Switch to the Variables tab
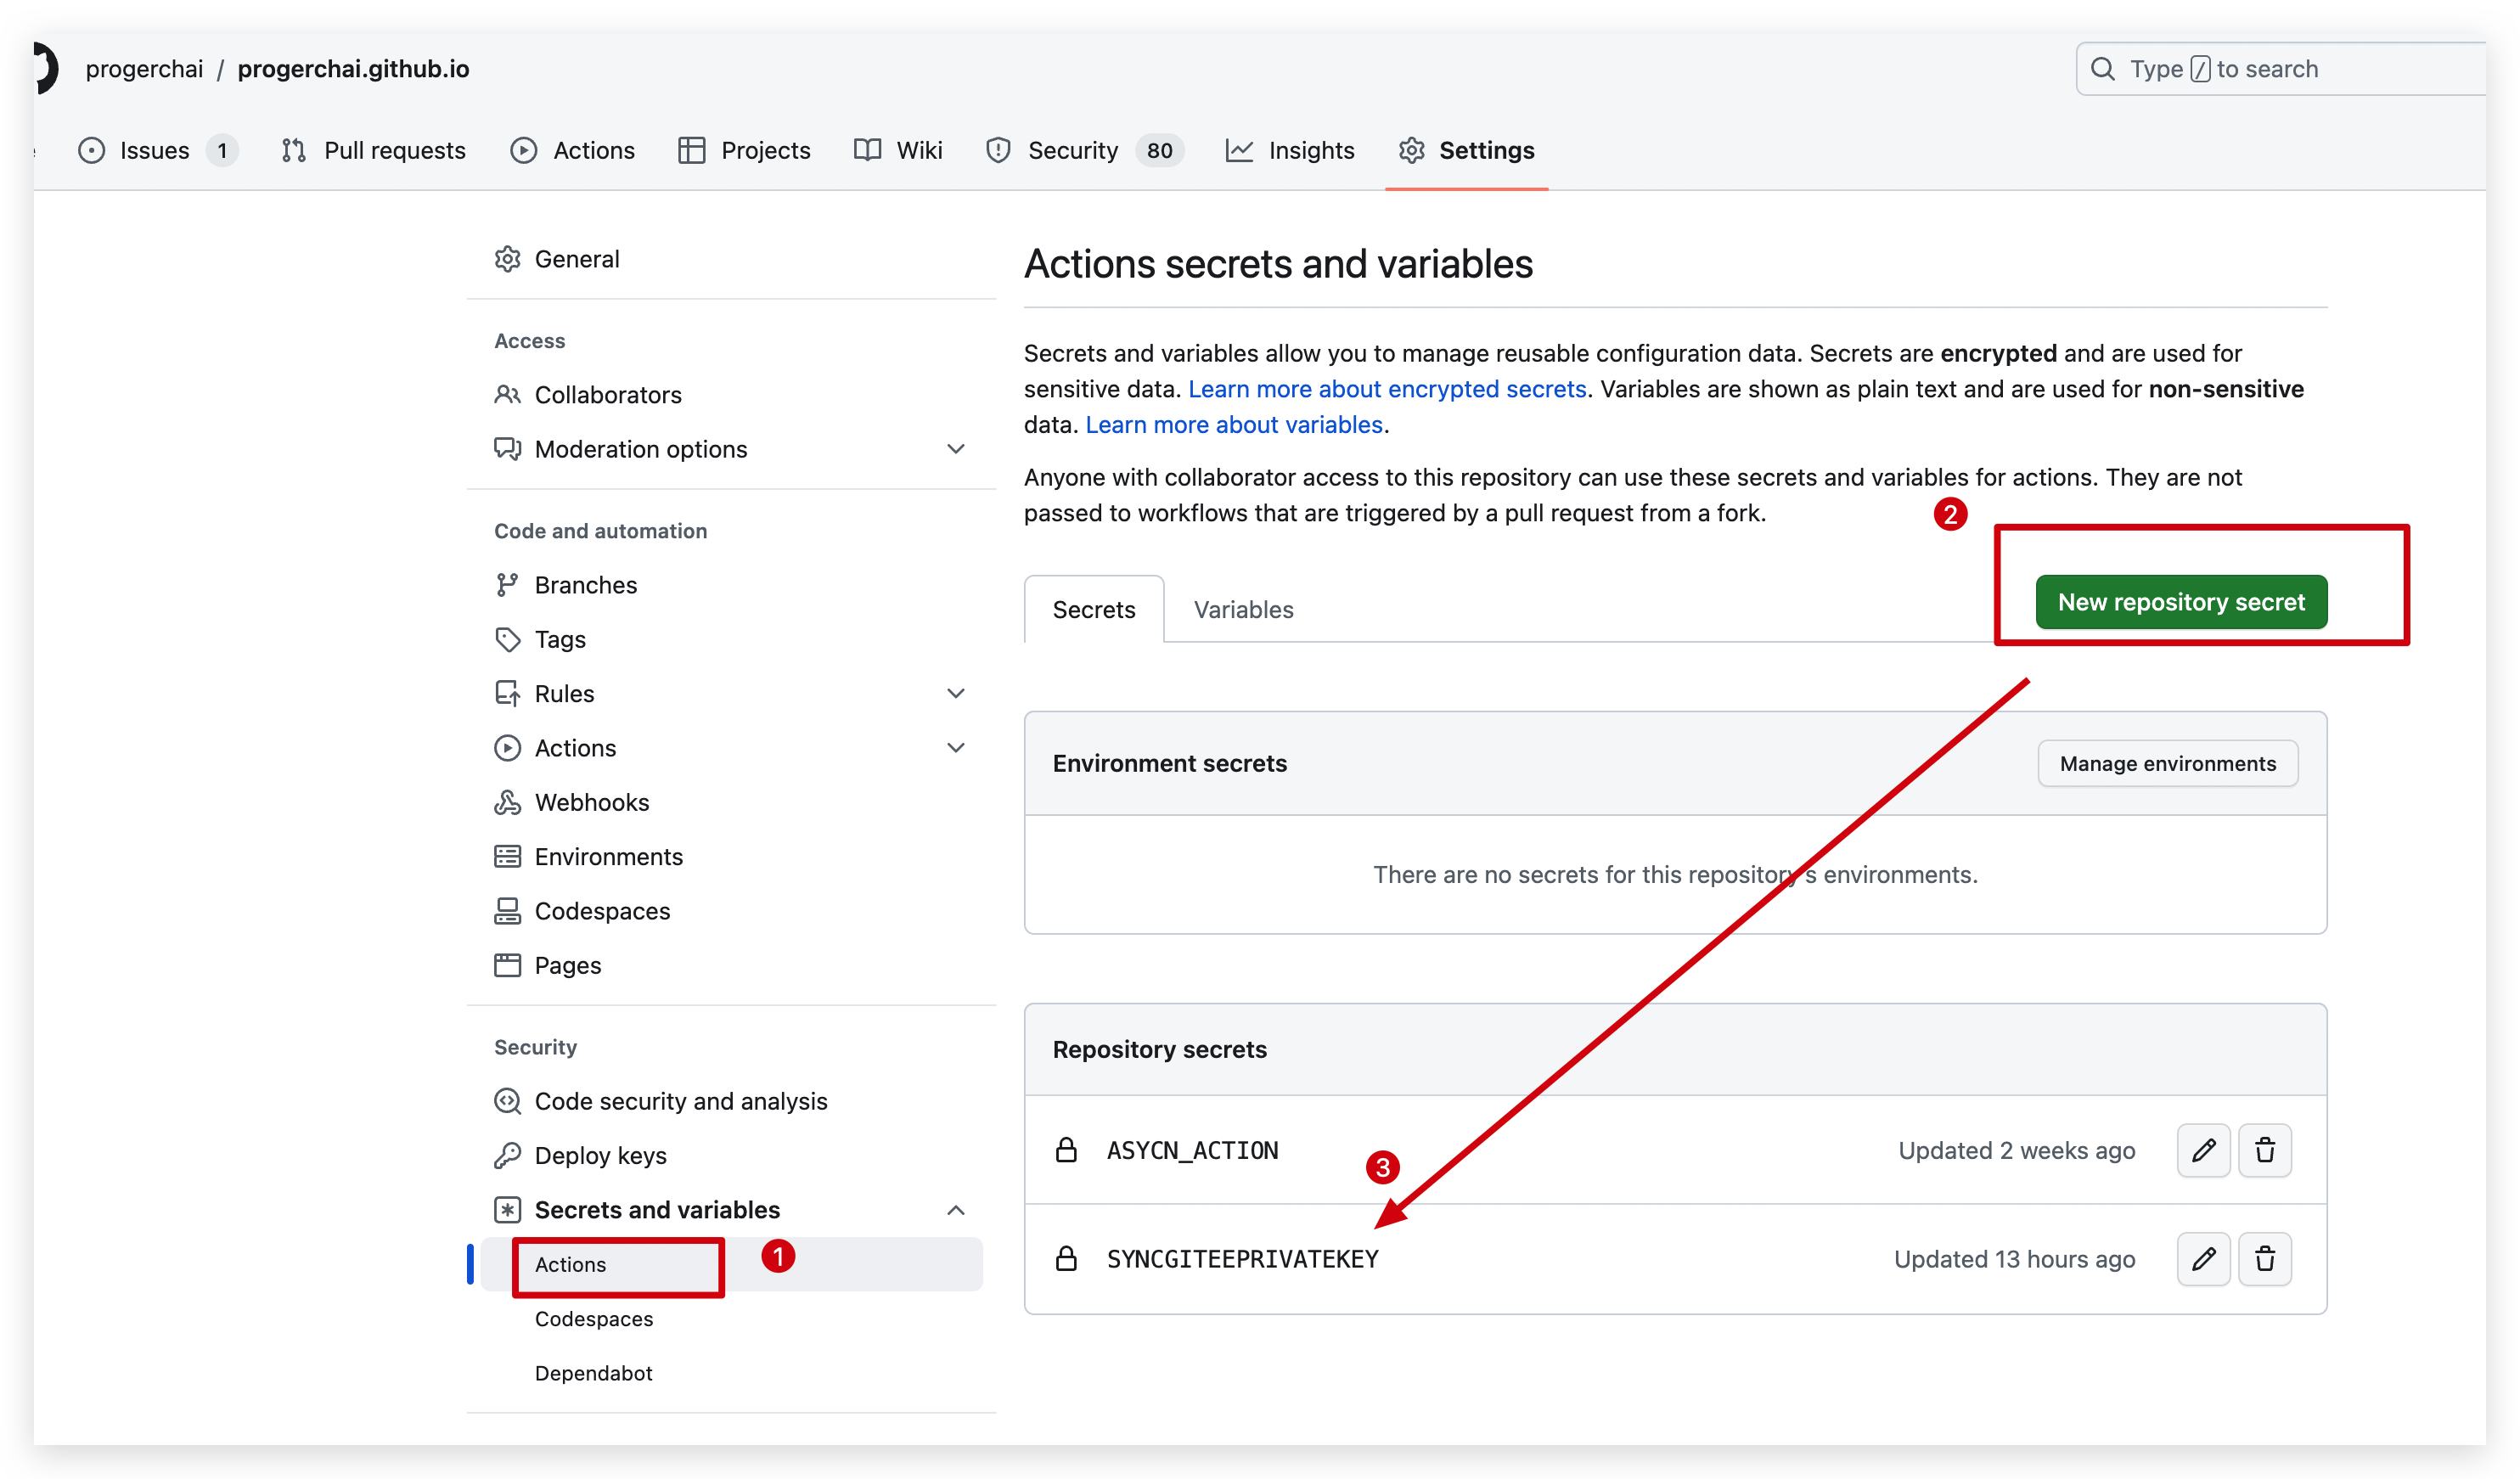 [1243, 609]
